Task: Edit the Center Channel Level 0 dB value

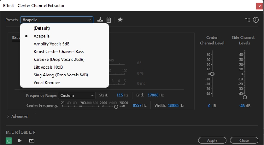Action: click(x=209, y=106)
